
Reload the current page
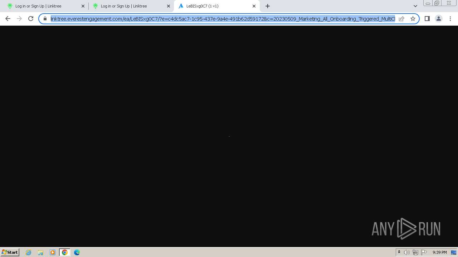31,19
